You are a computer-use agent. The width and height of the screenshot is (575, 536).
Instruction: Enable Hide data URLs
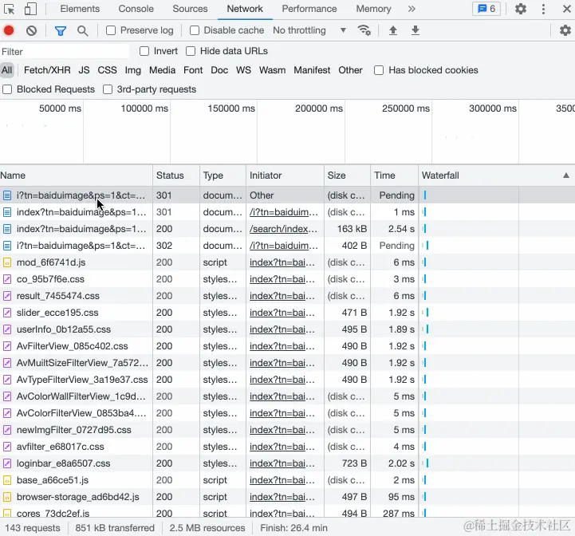click(191, 51)
